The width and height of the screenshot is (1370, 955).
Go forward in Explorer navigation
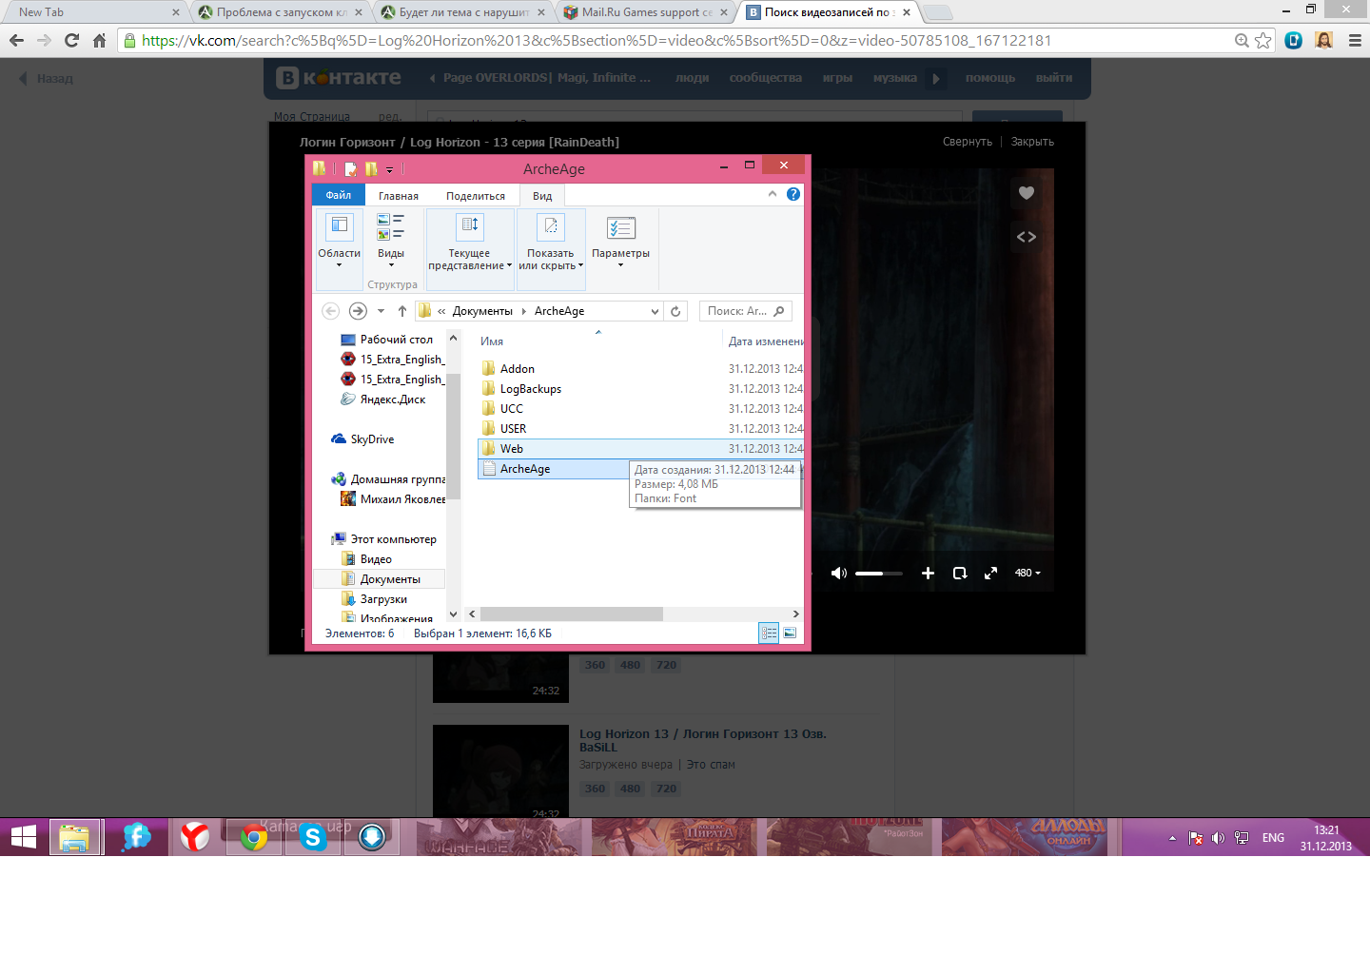pyautogui.click(x=358, y=311)
